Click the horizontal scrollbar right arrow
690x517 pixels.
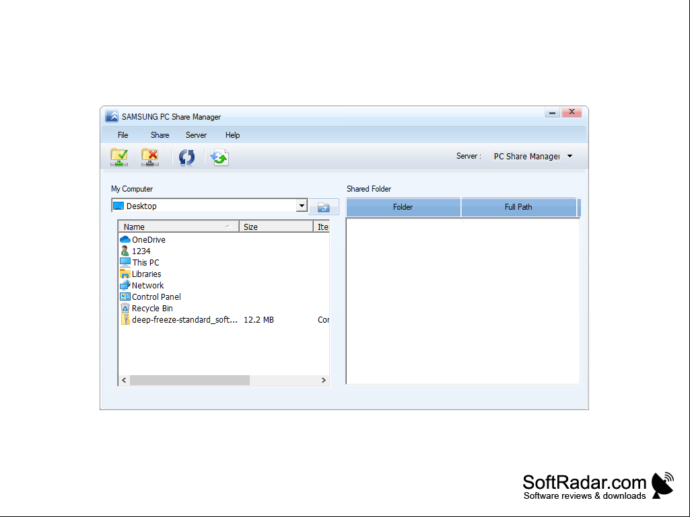click(323, 381)
